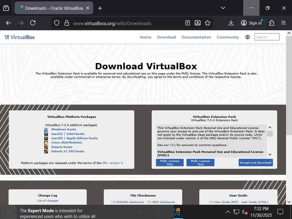
Task: Reload the page with the refresh icon
Action: pos(33,23)
